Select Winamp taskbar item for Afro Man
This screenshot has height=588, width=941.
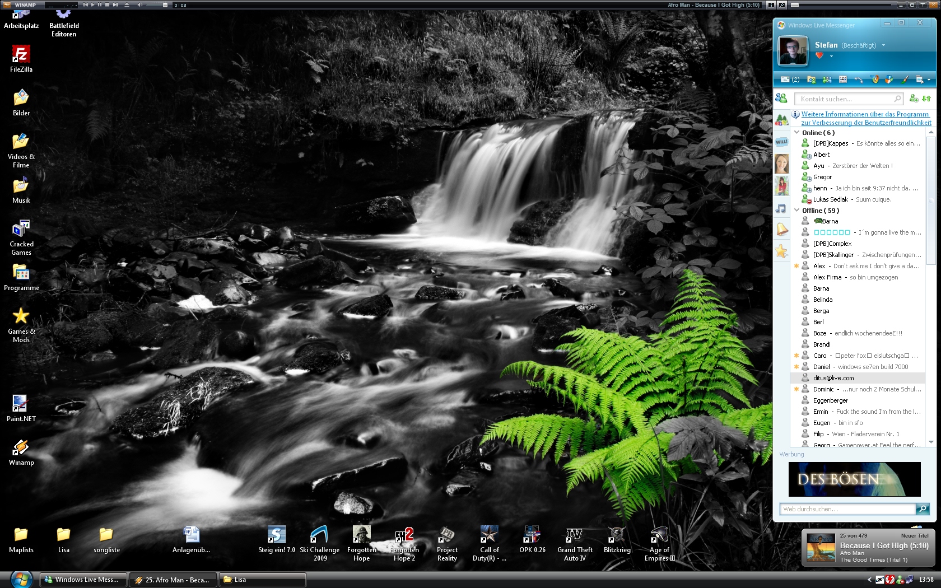point(172,580)
